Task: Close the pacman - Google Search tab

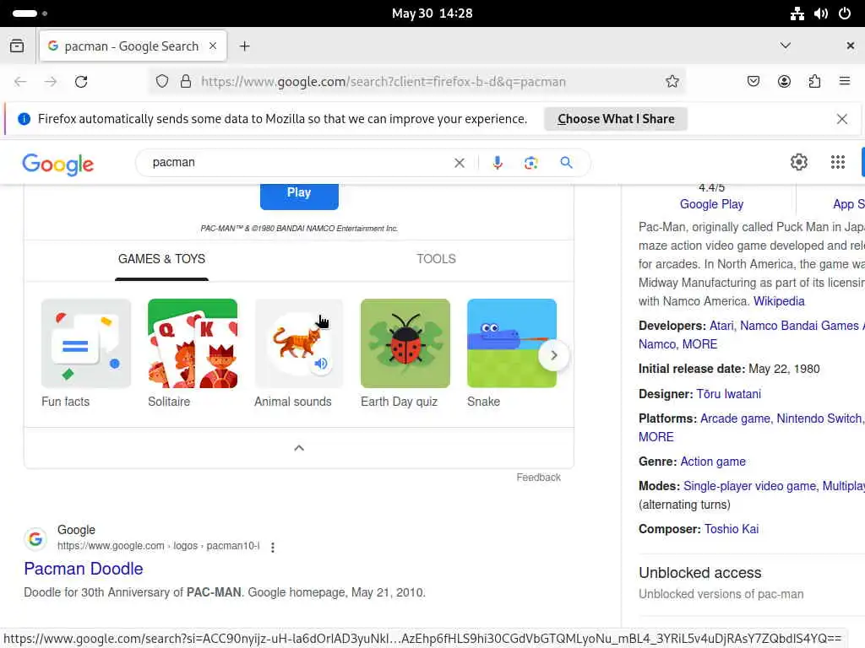Action: pyautogui.click(x=213, y=46)
